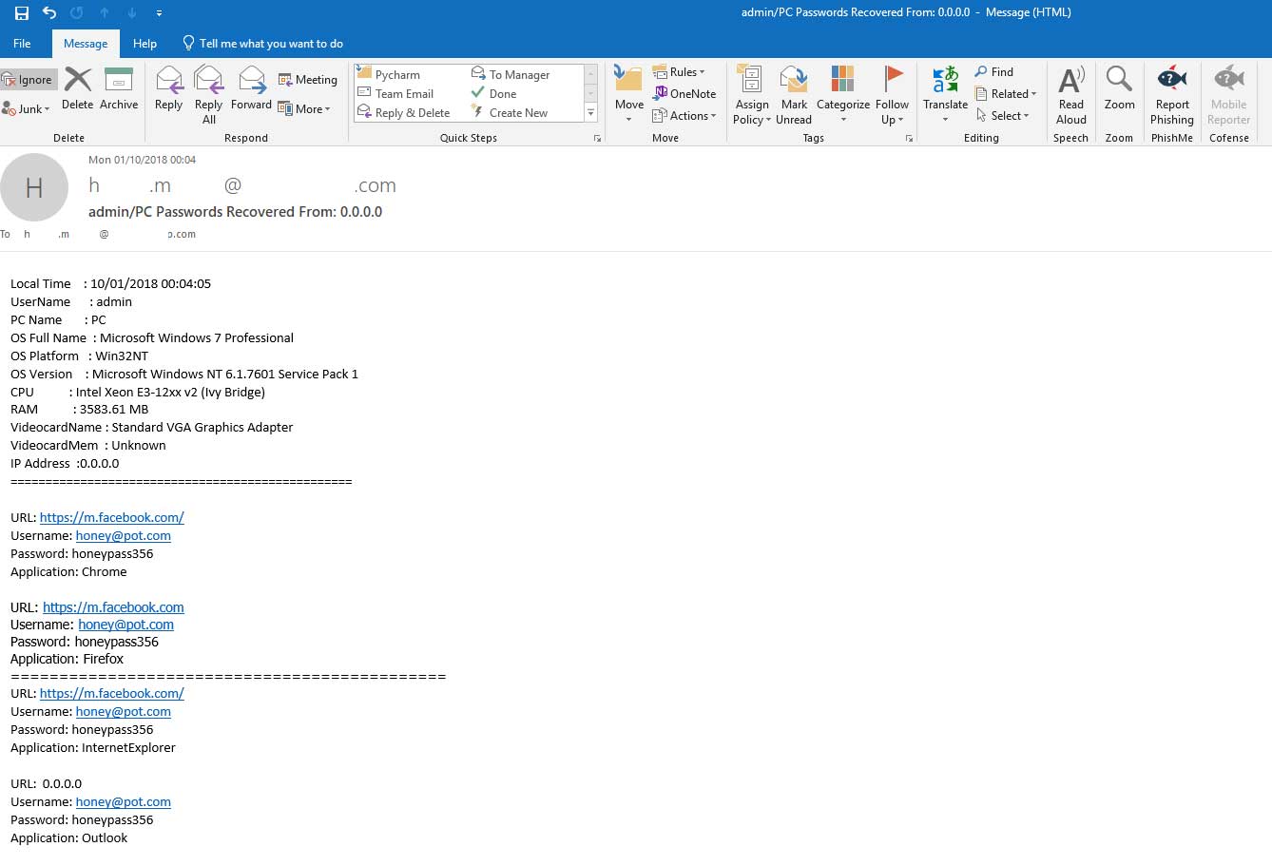Open the Related dropdown
Viewport: 1272px width, 866px height.
(x=1006, y=94)
